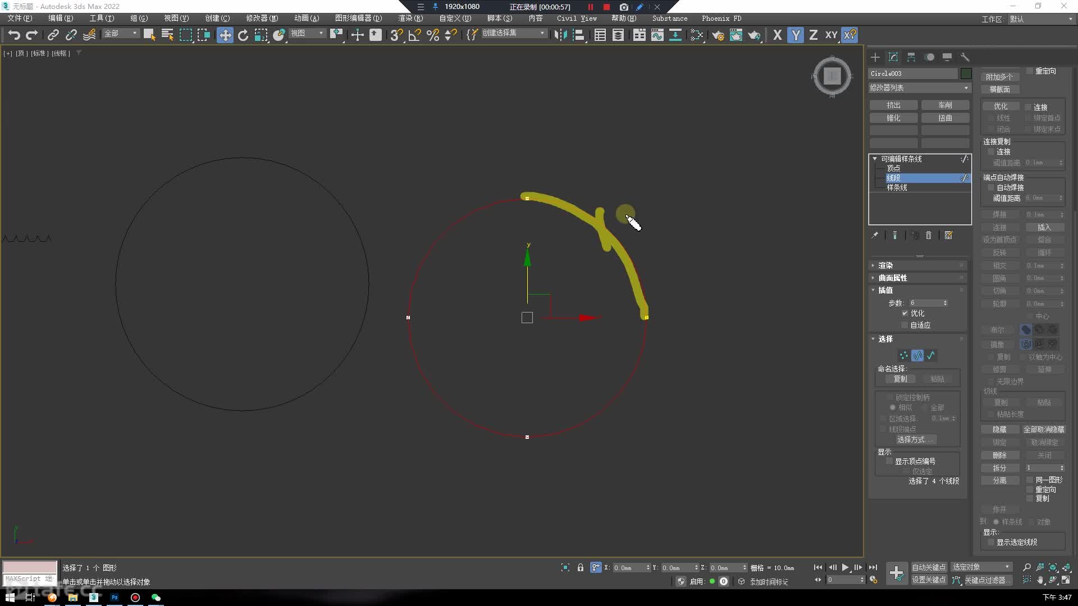1078x606 pixels.
Task: Enable 显示选定线段 checkbox
Action: (991, 542)
